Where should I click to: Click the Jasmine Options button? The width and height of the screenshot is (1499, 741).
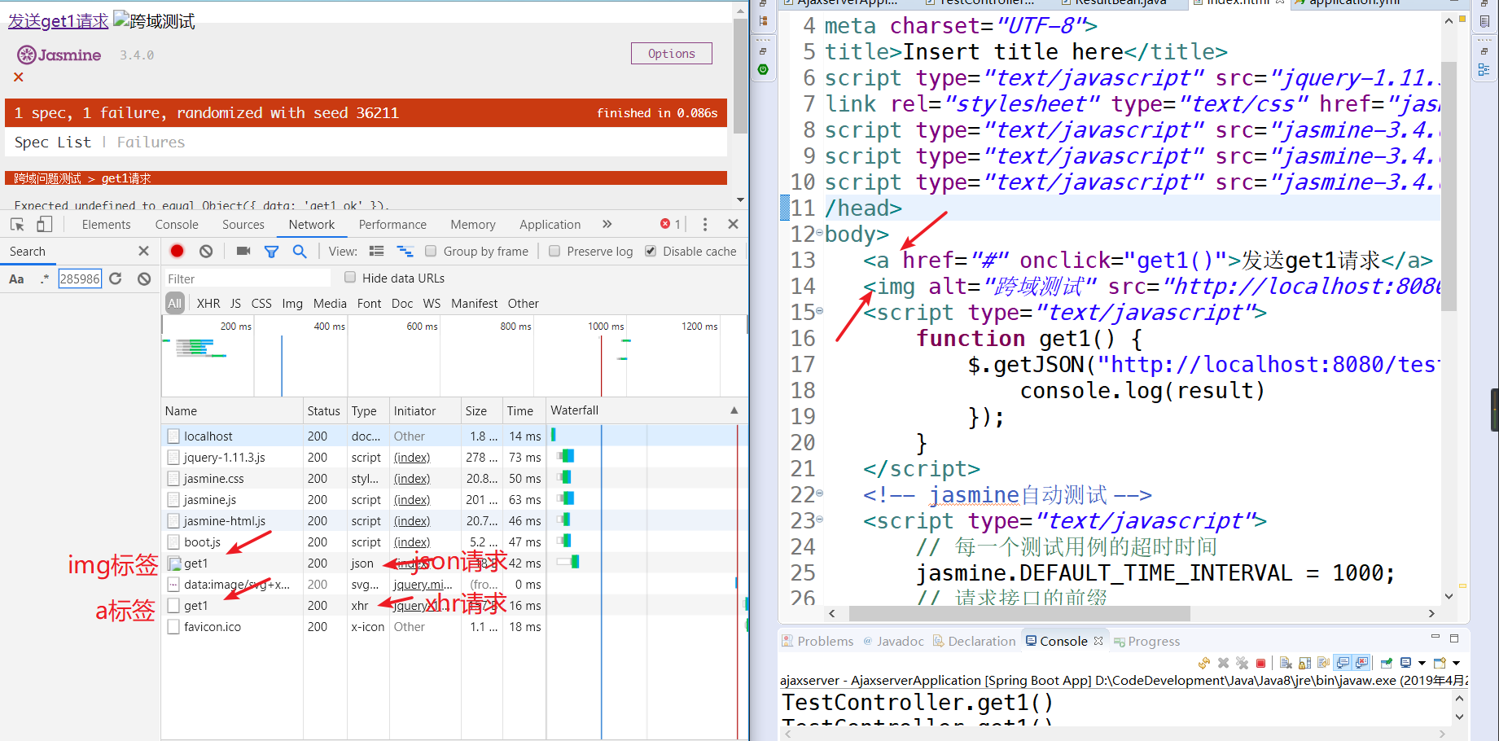671,54
